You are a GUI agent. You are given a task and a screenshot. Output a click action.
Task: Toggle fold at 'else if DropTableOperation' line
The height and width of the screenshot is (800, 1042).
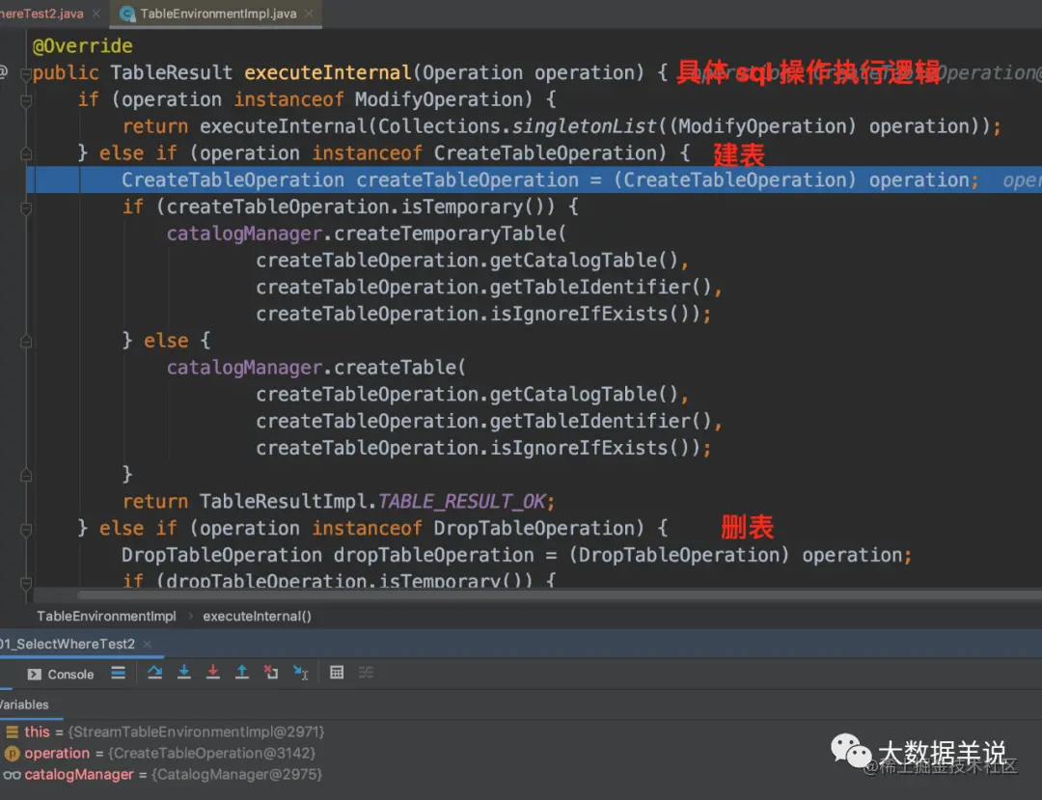tap(26, 530)
